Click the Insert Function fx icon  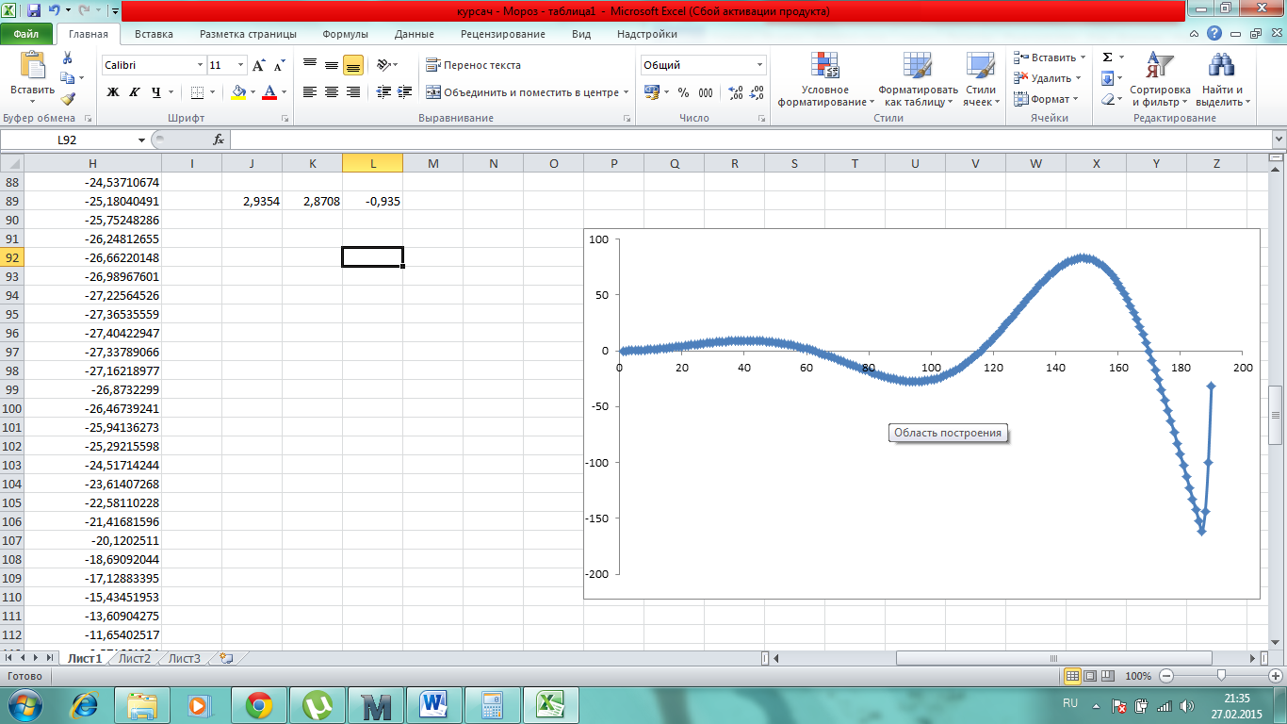tap(219, 140)
